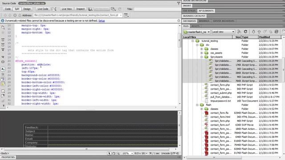This screenshot has height=160, width=285.
Task: Dismiss info bar with close icon
Action: coord(179,21)
